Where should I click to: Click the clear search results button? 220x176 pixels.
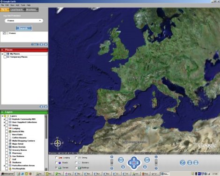(x=35, y=44)
